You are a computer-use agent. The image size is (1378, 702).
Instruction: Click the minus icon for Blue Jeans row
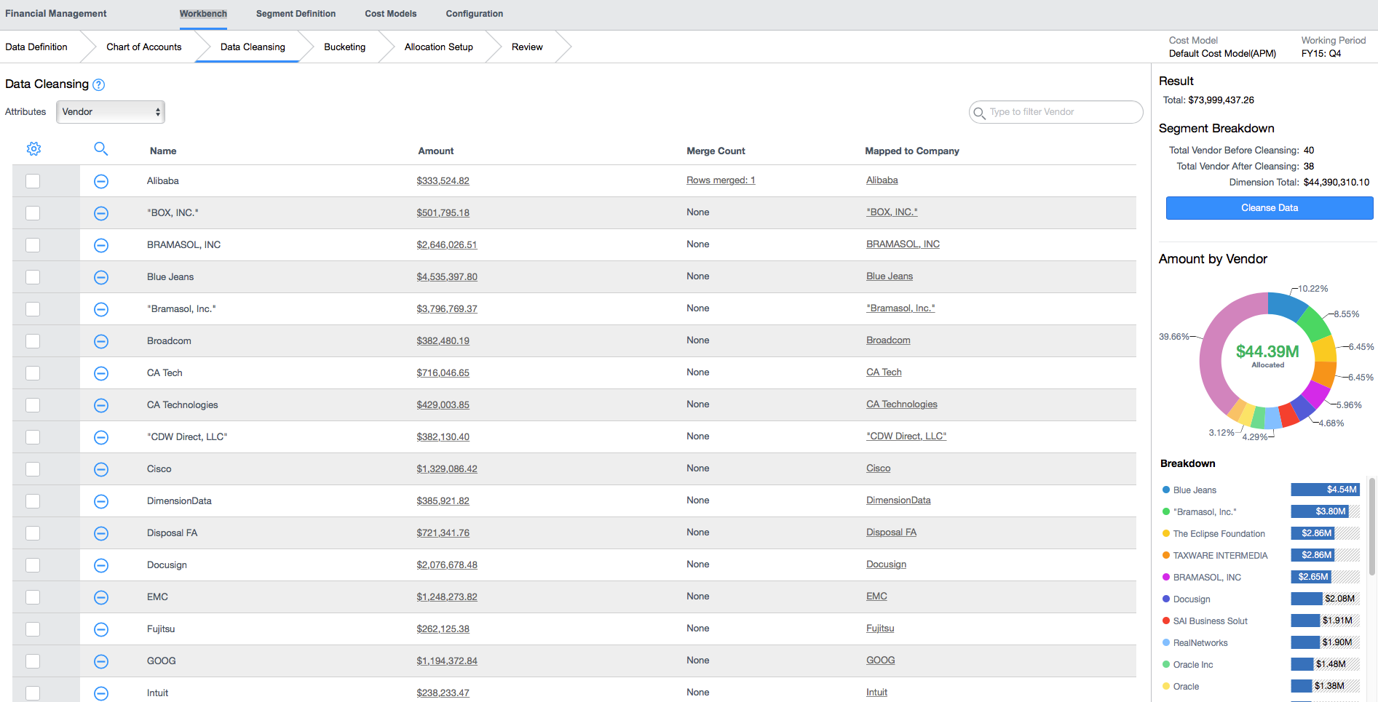coord(101,277)
